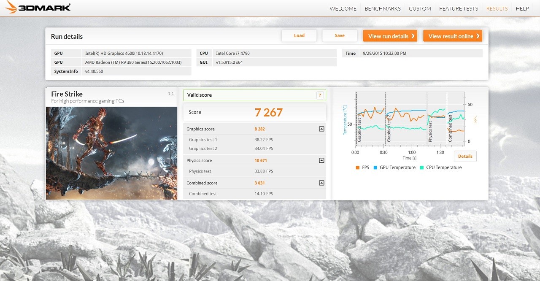The image size is (540, 281).
Task: Click View run details button
Action: coord(390,36)
